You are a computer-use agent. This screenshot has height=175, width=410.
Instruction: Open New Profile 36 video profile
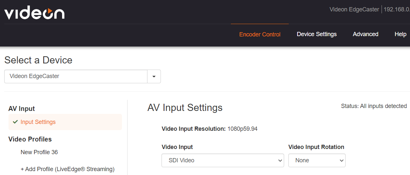[39, 152]
